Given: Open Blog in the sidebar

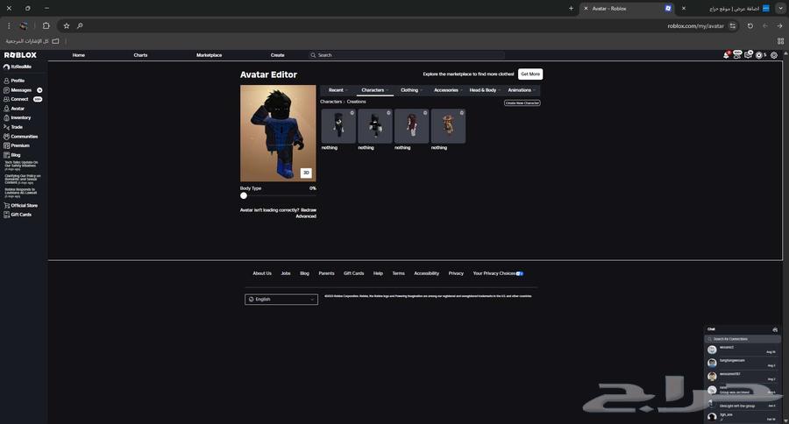Looking at the screenshot, I should [x=12, y=155].
